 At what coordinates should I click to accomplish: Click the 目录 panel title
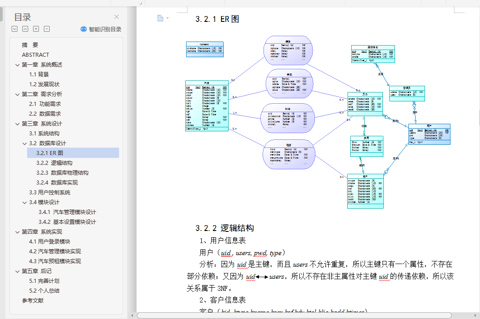[23, 17]
